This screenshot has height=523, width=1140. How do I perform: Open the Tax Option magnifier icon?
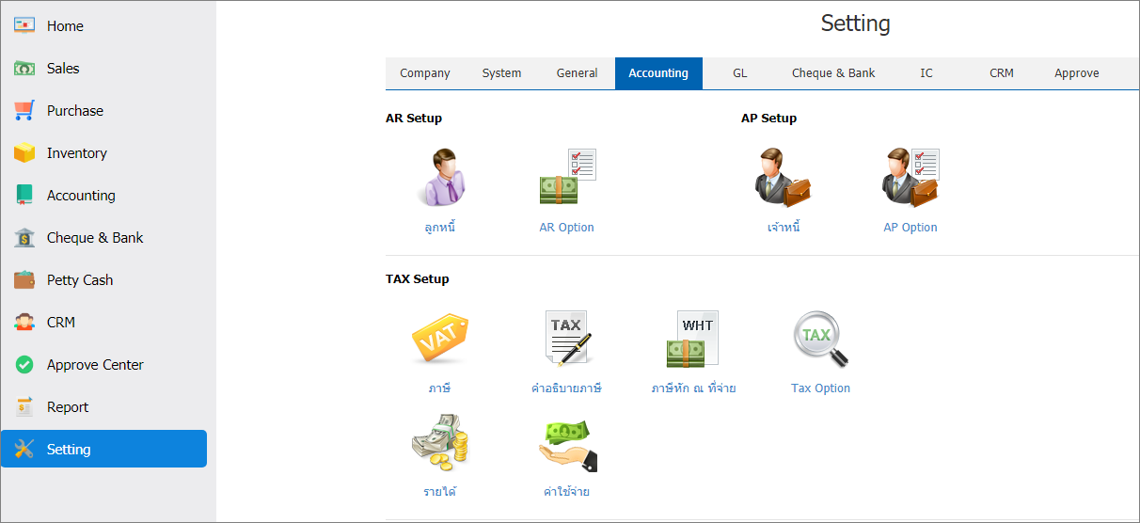(x=821, y=339)
